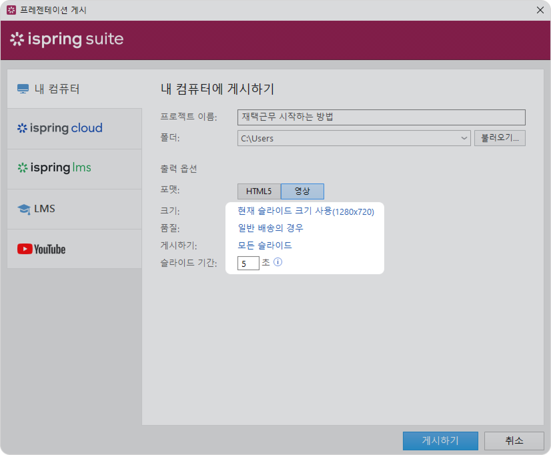
Task: Click the info icon beside slide duration
Action: pyautogui.click(x=278, y=262)
